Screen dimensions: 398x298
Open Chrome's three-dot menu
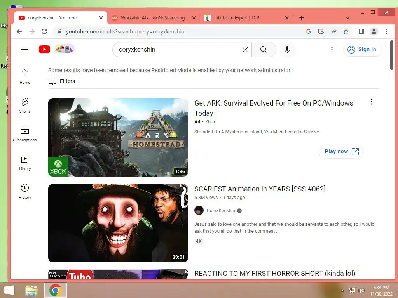tap(386, 31)
